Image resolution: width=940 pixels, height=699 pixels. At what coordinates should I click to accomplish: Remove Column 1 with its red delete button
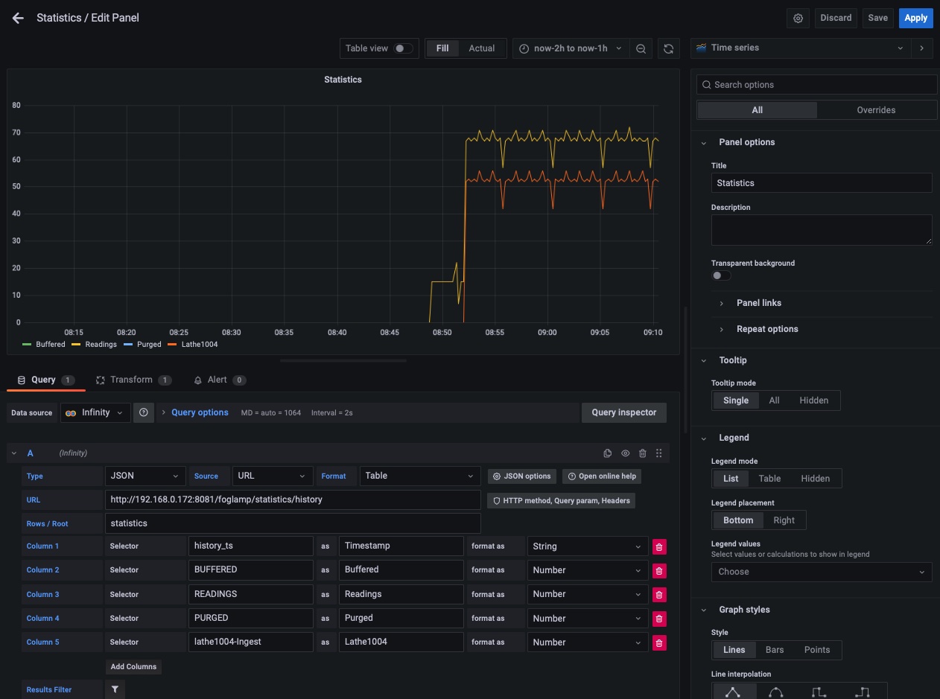(658, 546)
